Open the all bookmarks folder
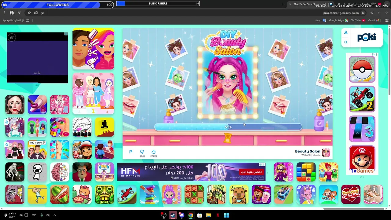 click(x=16, y=20)
